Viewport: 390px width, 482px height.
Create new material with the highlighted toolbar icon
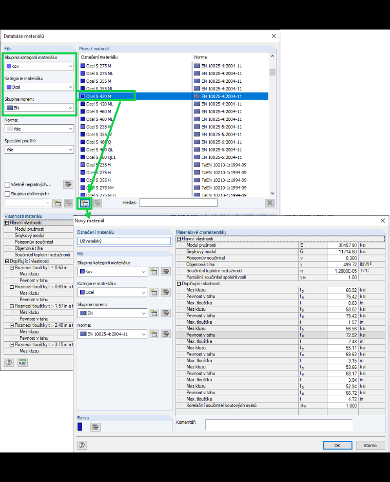pyautogui.click(x=85, y=203)
